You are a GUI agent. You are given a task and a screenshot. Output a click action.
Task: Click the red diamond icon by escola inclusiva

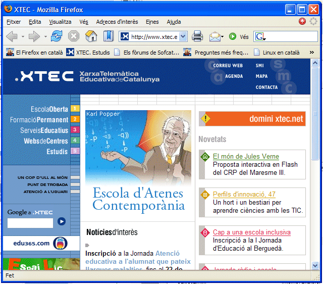pyautogui.click(x=205, y=233)
